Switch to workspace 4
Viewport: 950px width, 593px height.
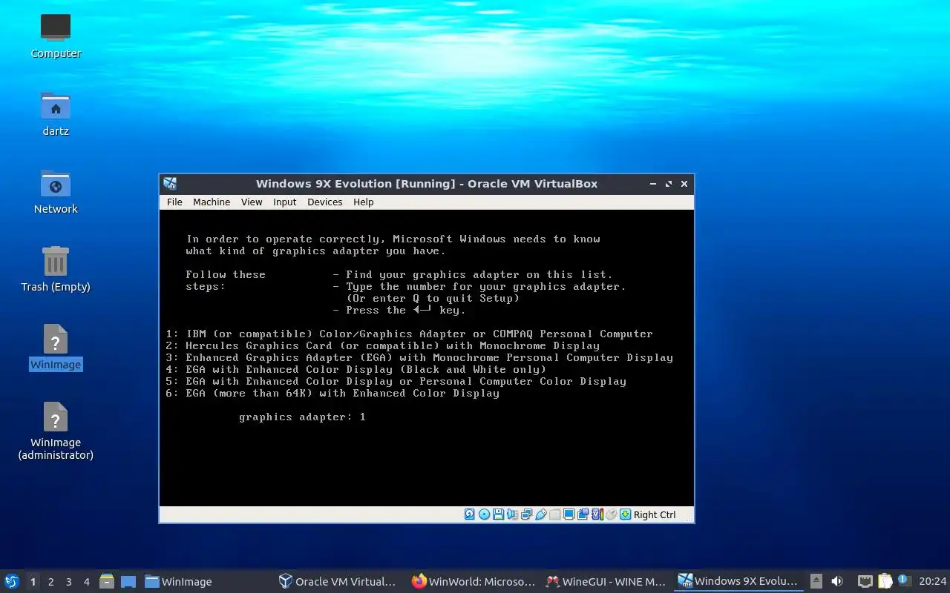click(86, 582)
